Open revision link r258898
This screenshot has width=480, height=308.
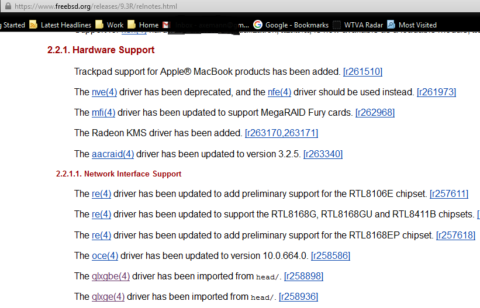[303, 276]
